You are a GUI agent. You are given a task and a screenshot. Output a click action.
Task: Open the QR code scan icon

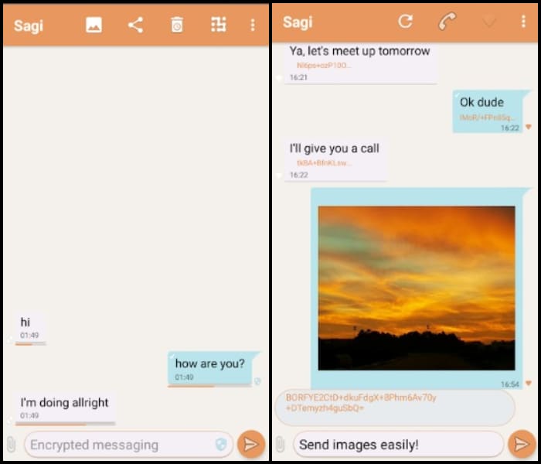click(219, 25)
